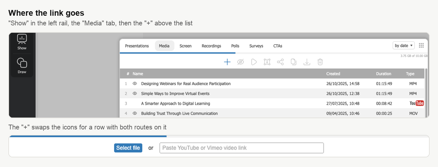Toggle eye for Building Trust row
The height and width of the screenshot is (167, 438).
pyautogui.click(x=135, y=113)
